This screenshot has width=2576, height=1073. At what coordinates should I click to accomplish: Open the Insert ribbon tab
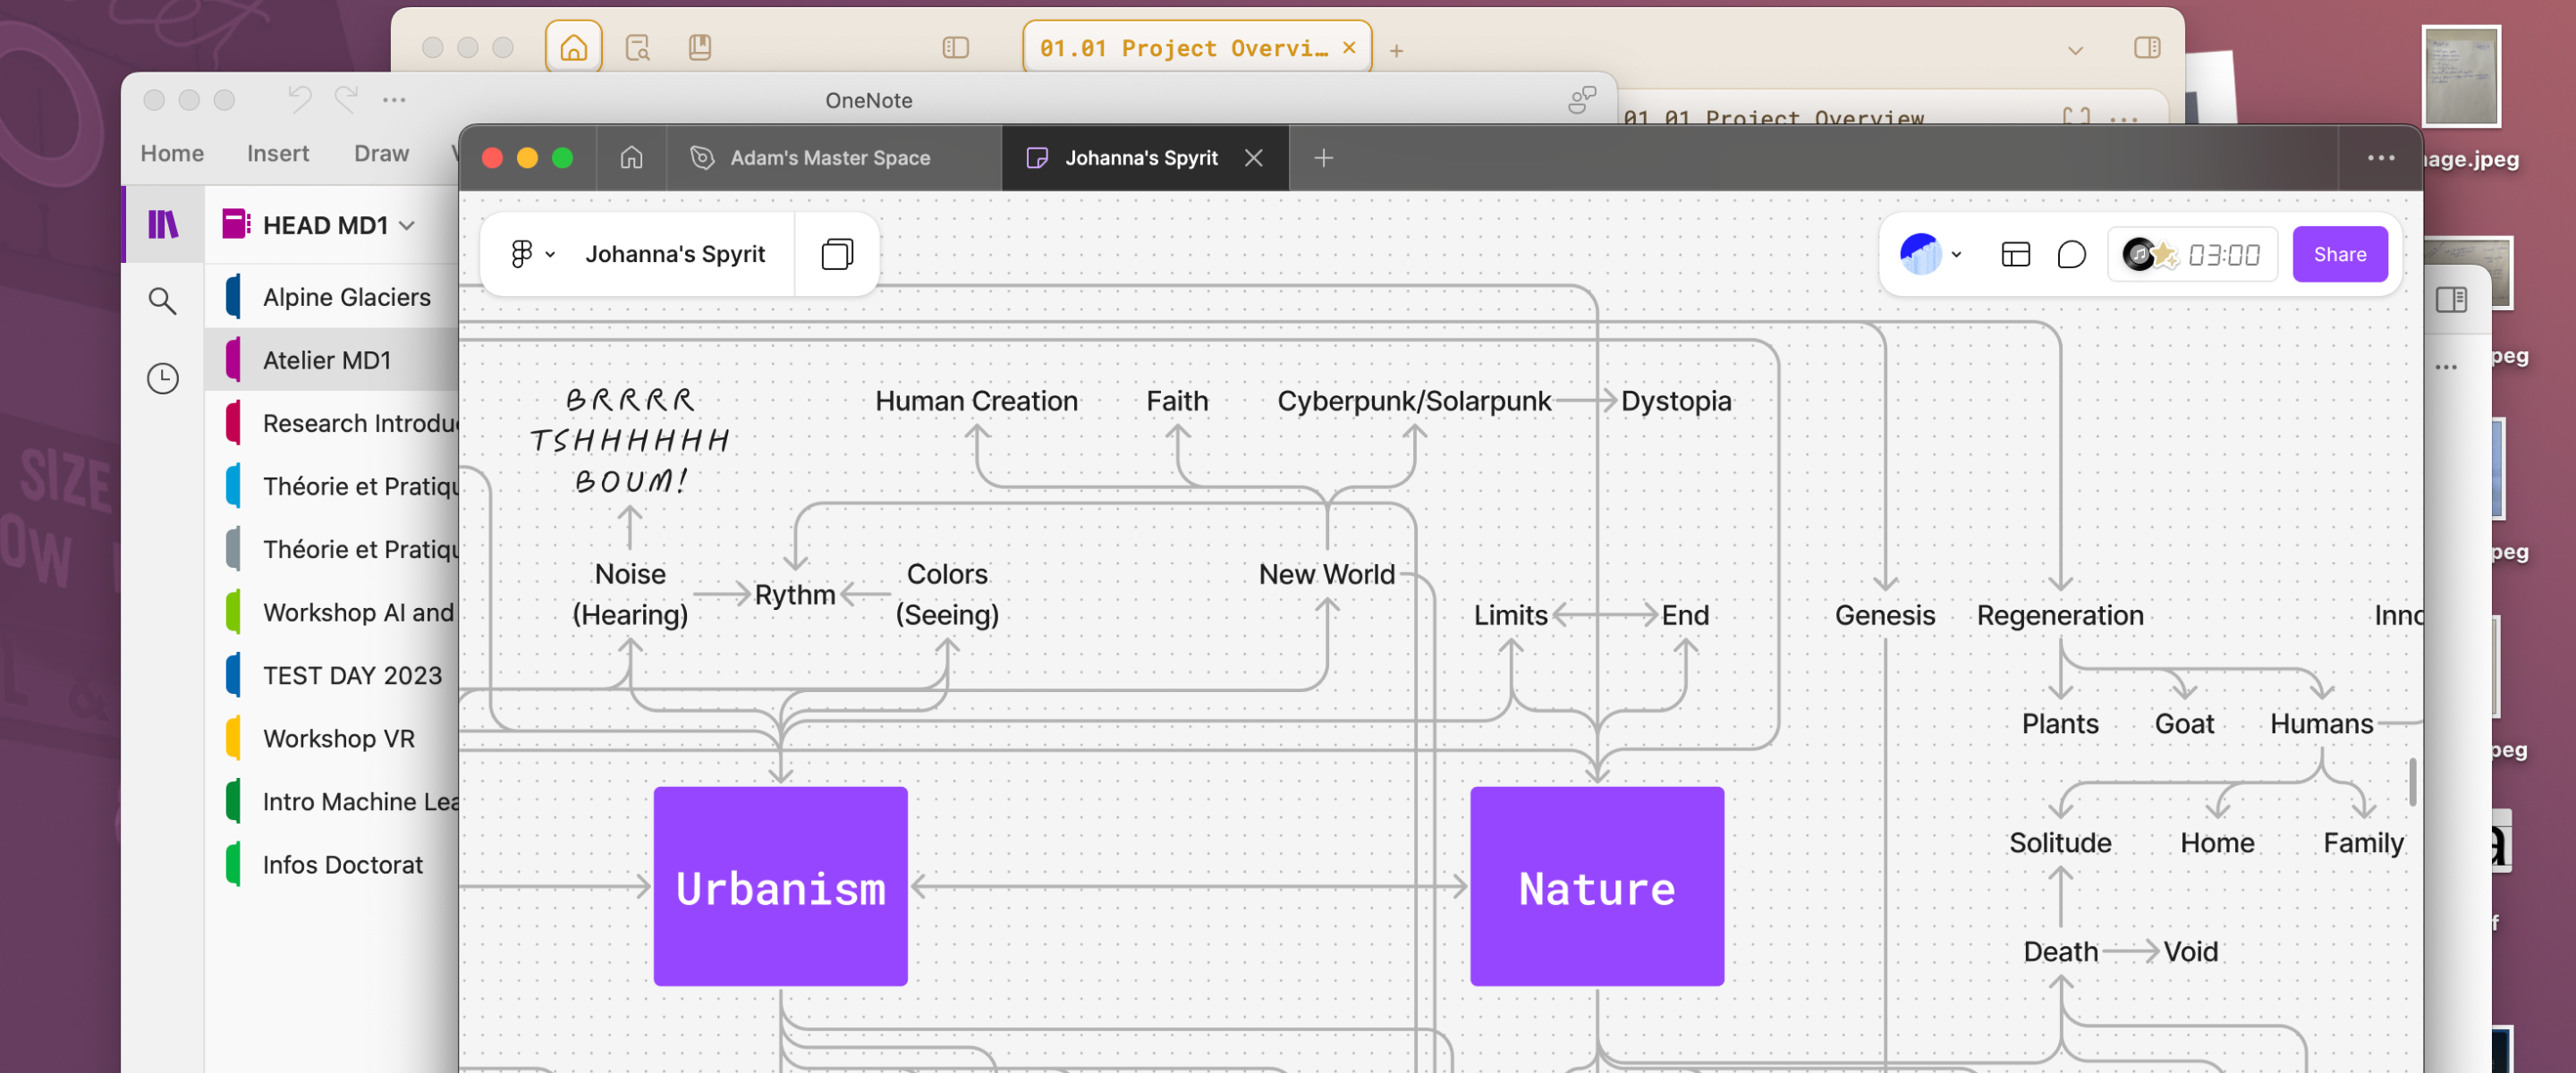(277, 153)
